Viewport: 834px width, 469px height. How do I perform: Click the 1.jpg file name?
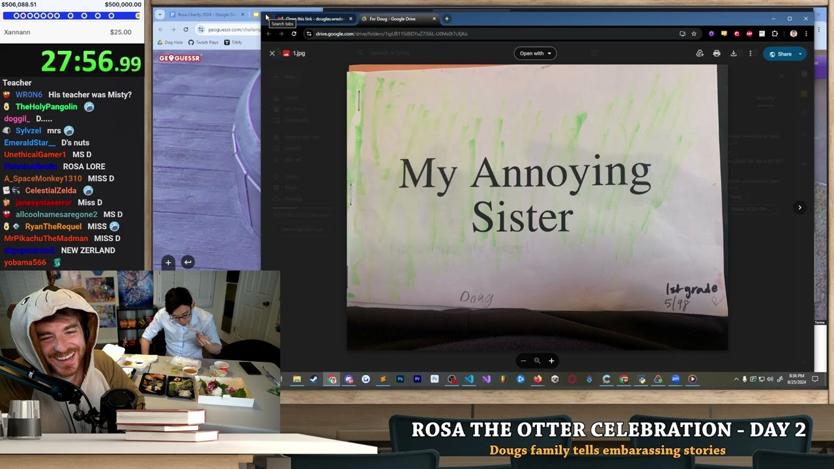point(299,53)
